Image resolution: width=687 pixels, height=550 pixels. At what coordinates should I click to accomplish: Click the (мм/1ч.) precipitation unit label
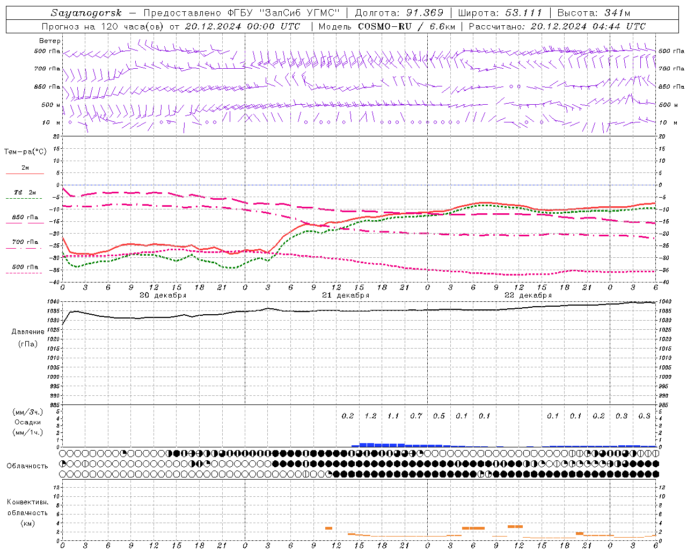tap(28, 432)
